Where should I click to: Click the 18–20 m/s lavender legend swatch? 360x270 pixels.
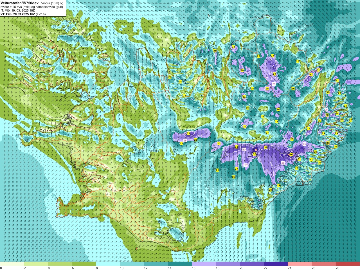click(x=228, y=264)
